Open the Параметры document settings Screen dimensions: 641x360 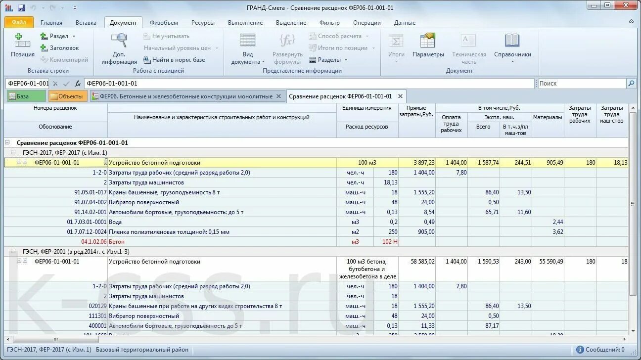428,46
